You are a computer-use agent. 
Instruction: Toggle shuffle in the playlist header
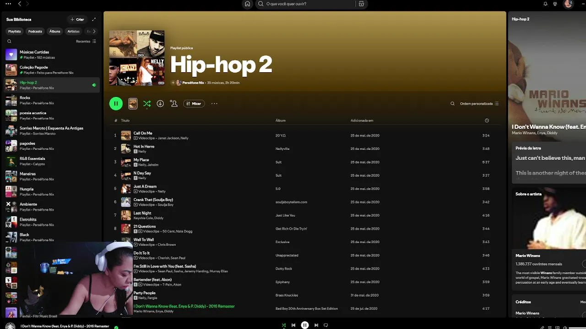(146, 104)
